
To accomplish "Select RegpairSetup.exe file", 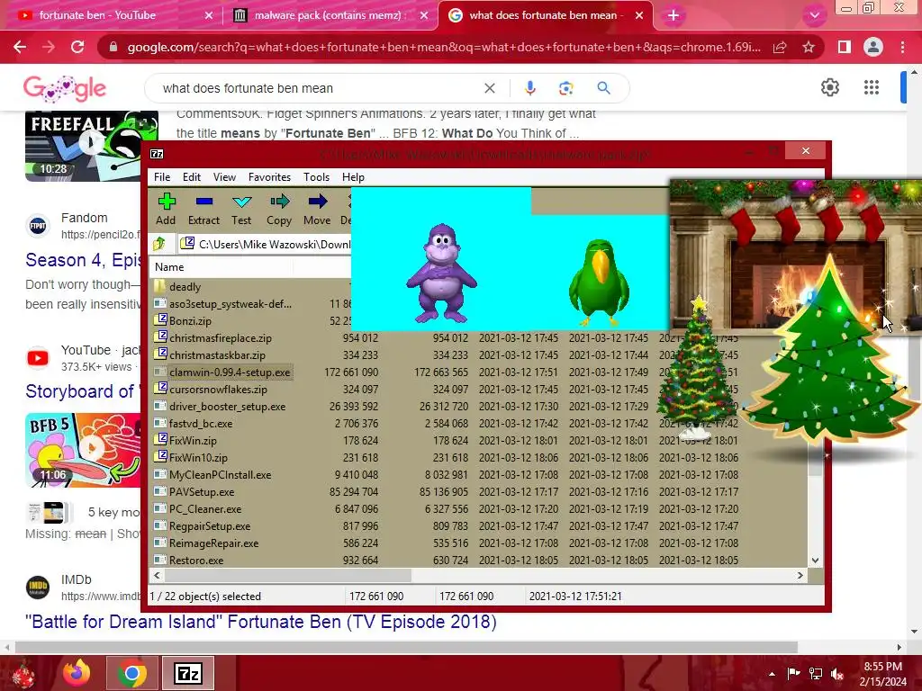I will pos(209,525).
